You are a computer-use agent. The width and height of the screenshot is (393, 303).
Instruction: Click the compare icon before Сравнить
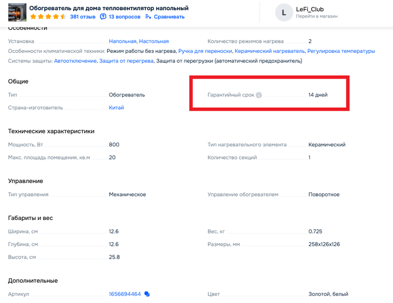click(x=148, y=17)
